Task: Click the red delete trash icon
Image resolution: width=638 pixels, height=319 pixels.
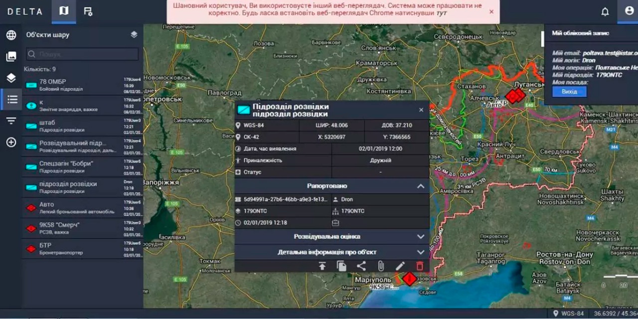Action: coord(420,266)
